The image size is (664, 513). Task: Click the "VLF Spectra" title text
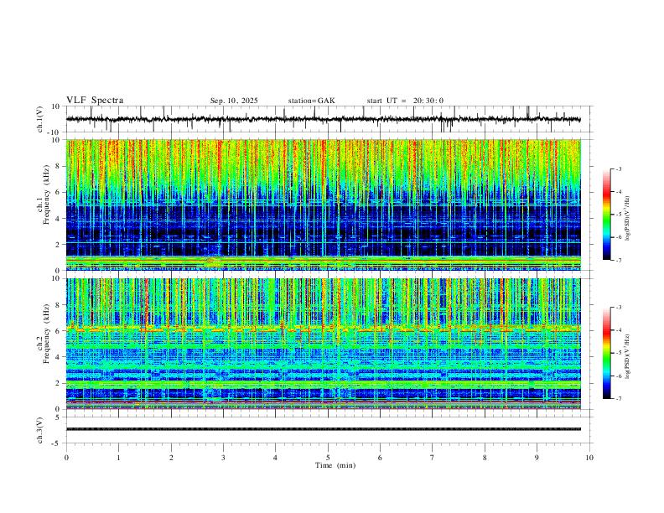95,101
